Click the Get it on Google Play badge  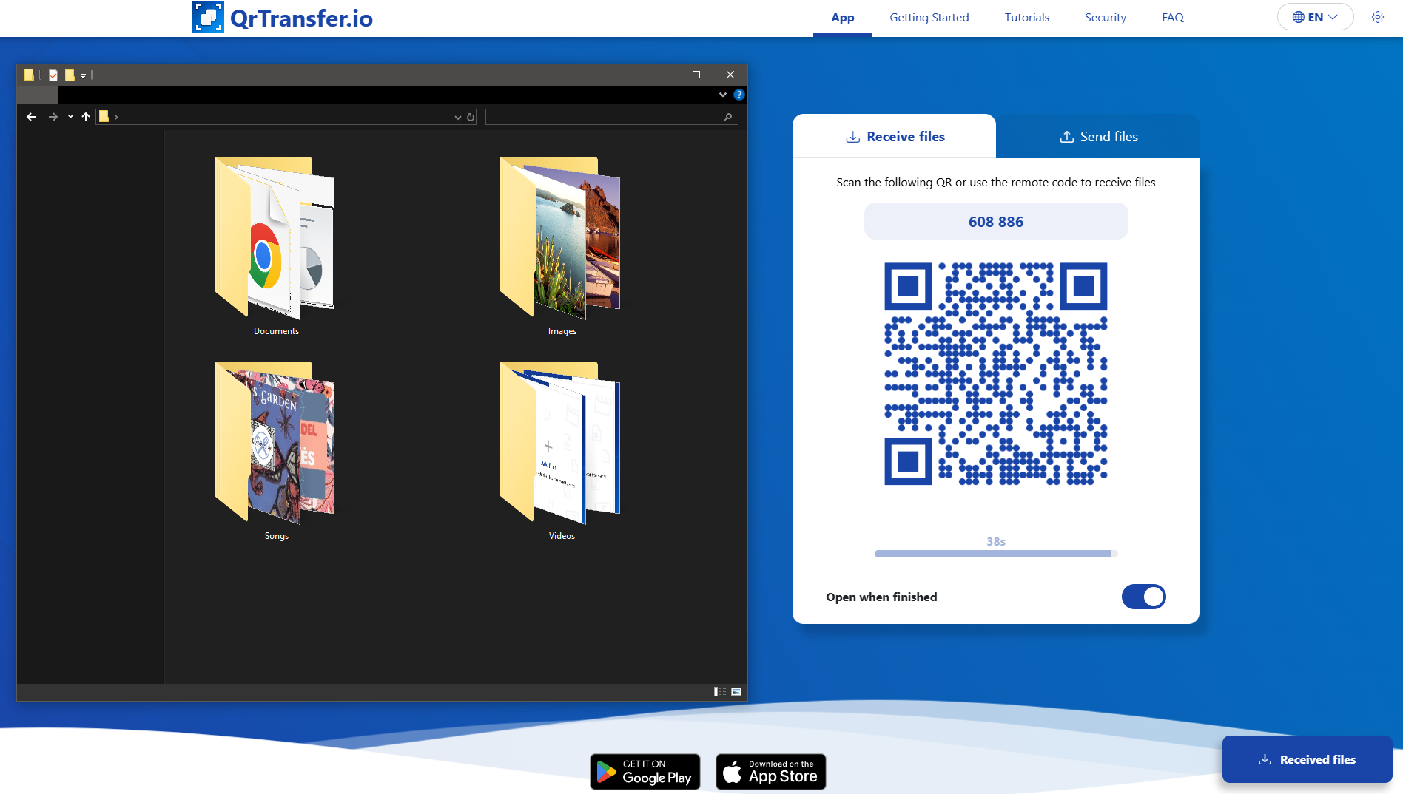[645, 772]
